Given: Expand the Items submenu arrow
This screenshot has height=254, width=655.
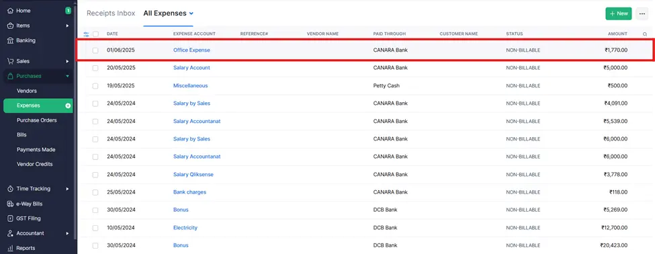Looking at the screenshot, I should 67,26.
